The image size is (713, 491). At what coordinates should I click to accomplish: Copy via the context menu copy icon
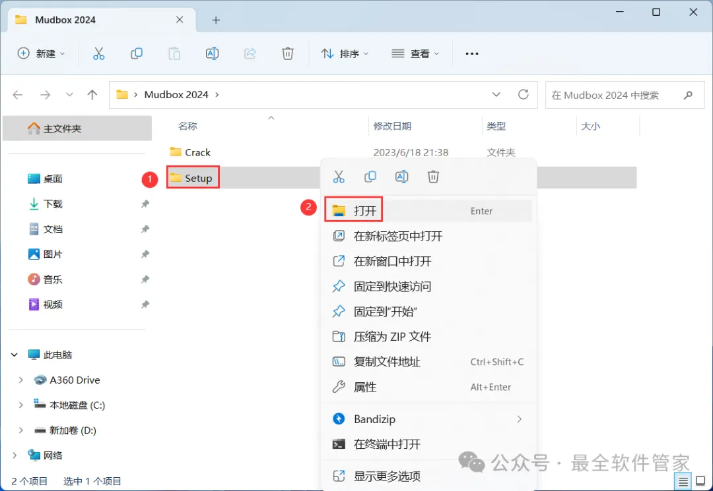coord(370,177)
